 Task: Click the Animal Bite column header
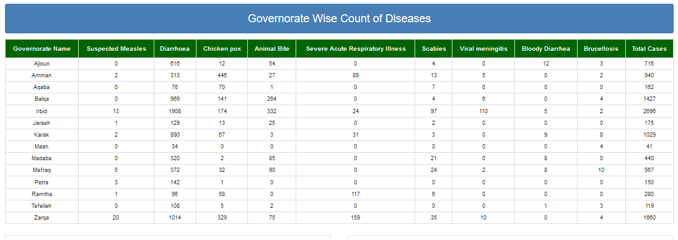[271, 49]
